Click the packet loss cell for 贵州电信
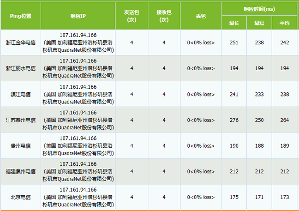 (201, 146)
